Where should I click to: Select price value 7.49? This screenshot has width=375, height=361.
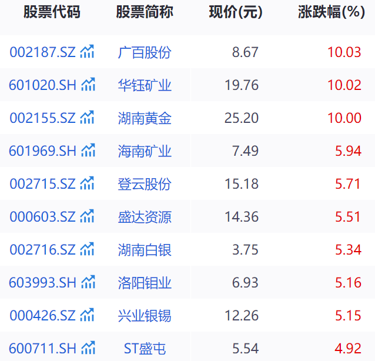point(245,151)
